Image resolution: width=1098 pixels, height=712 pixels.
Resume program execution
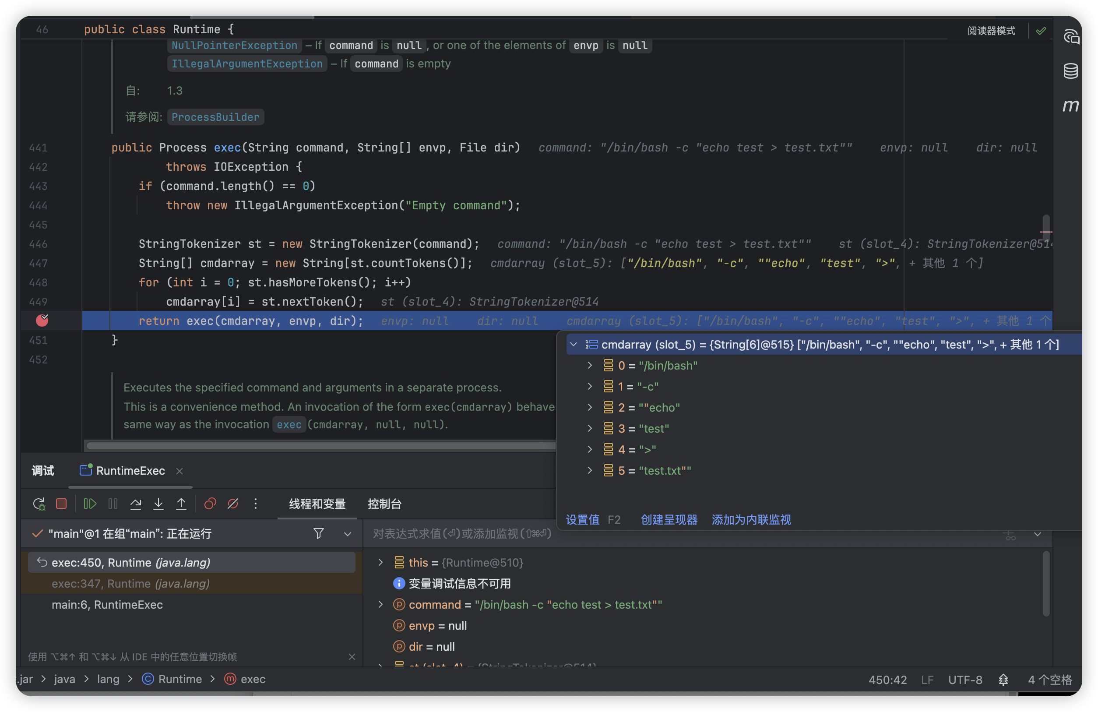click(90, 504)
